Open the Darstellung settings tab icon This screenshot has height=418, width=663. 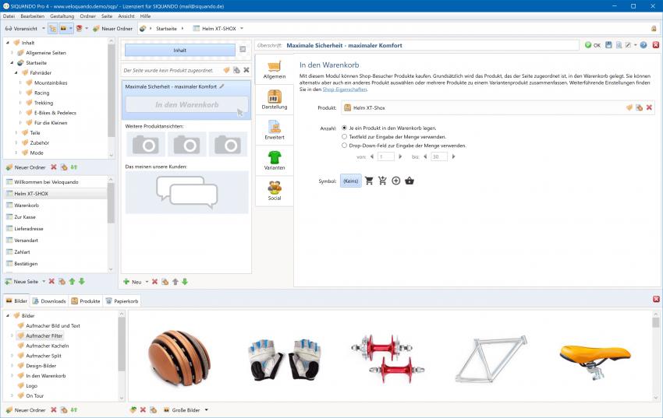pos(274,100)
